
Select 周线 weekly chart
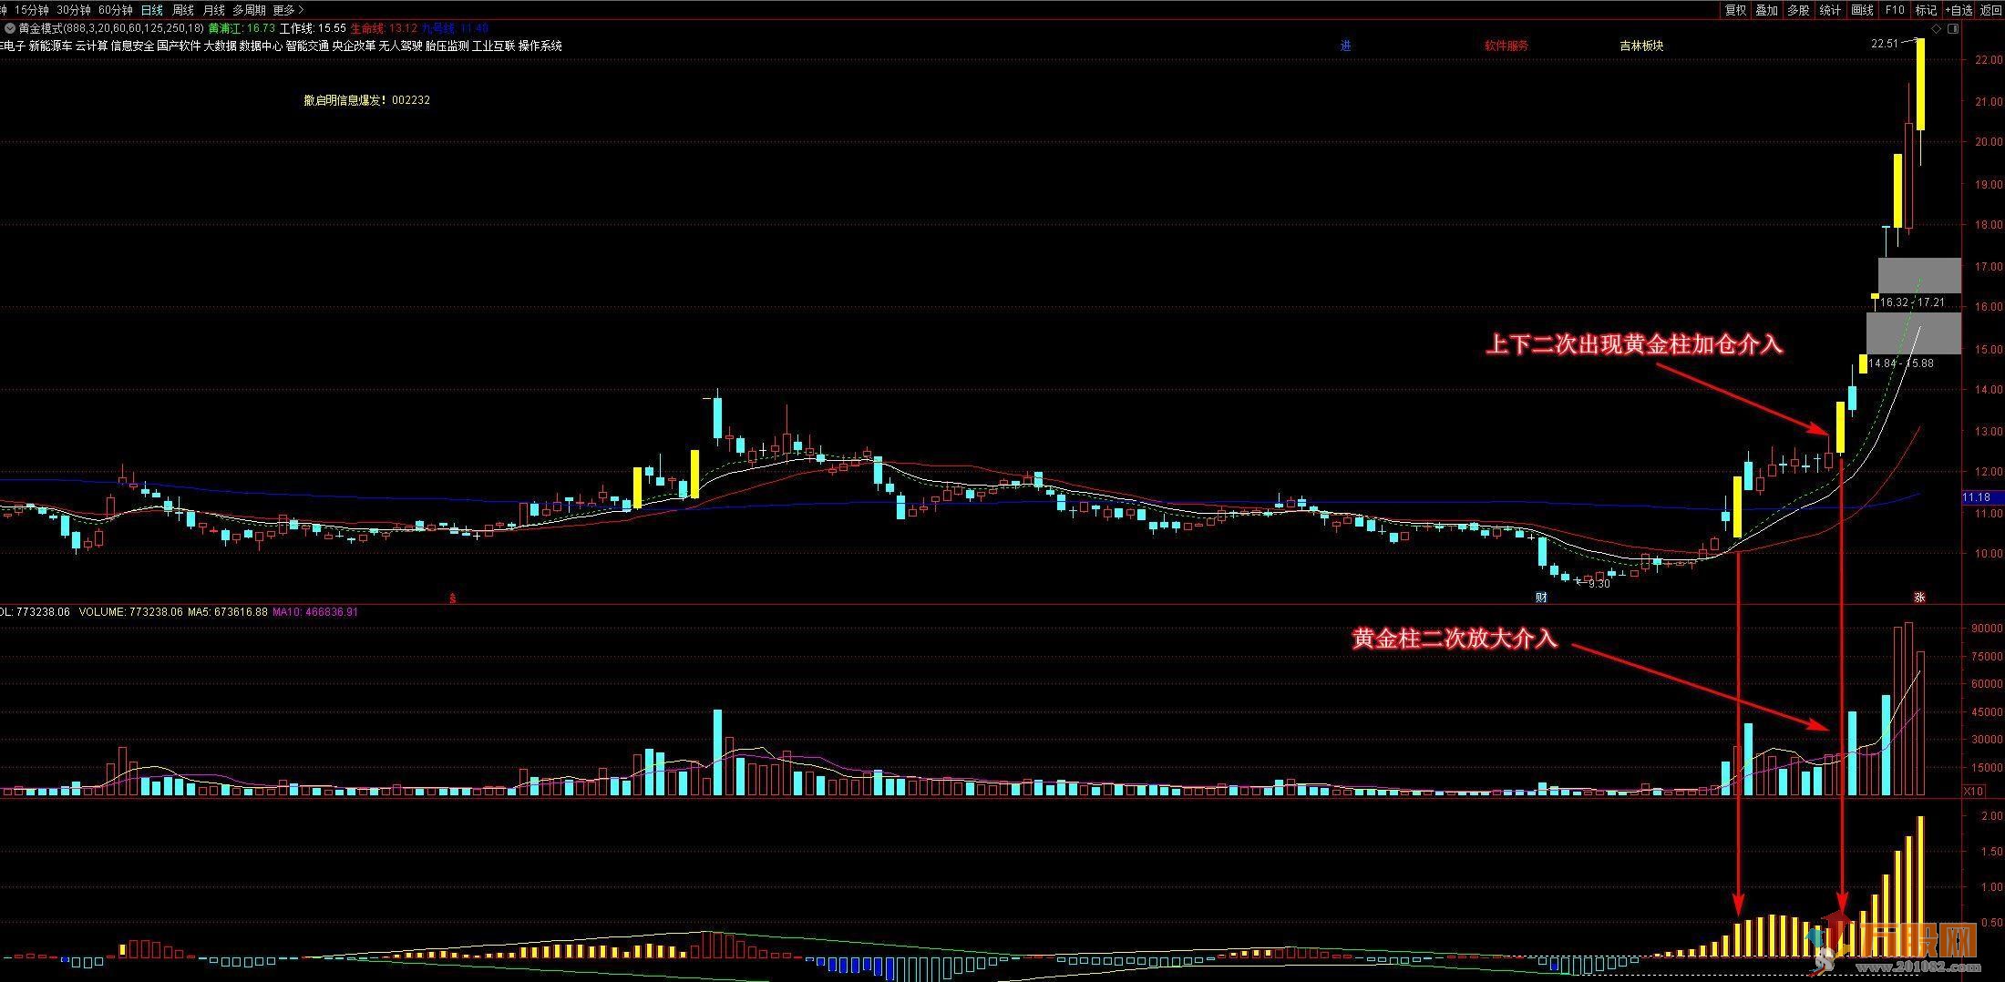[x=183, y=10]
